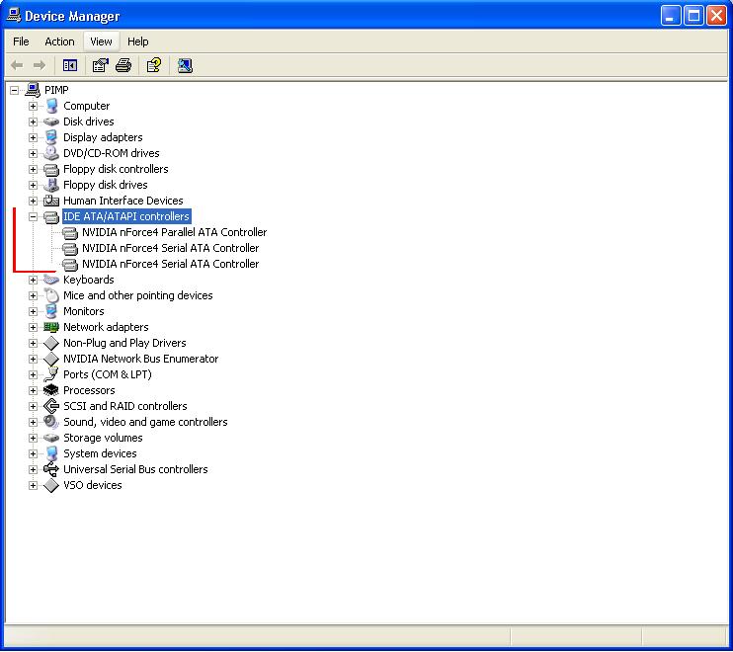This screenshot has width=733, height=652.
Task: Expand the System devices node
Action: pos(33,453)
